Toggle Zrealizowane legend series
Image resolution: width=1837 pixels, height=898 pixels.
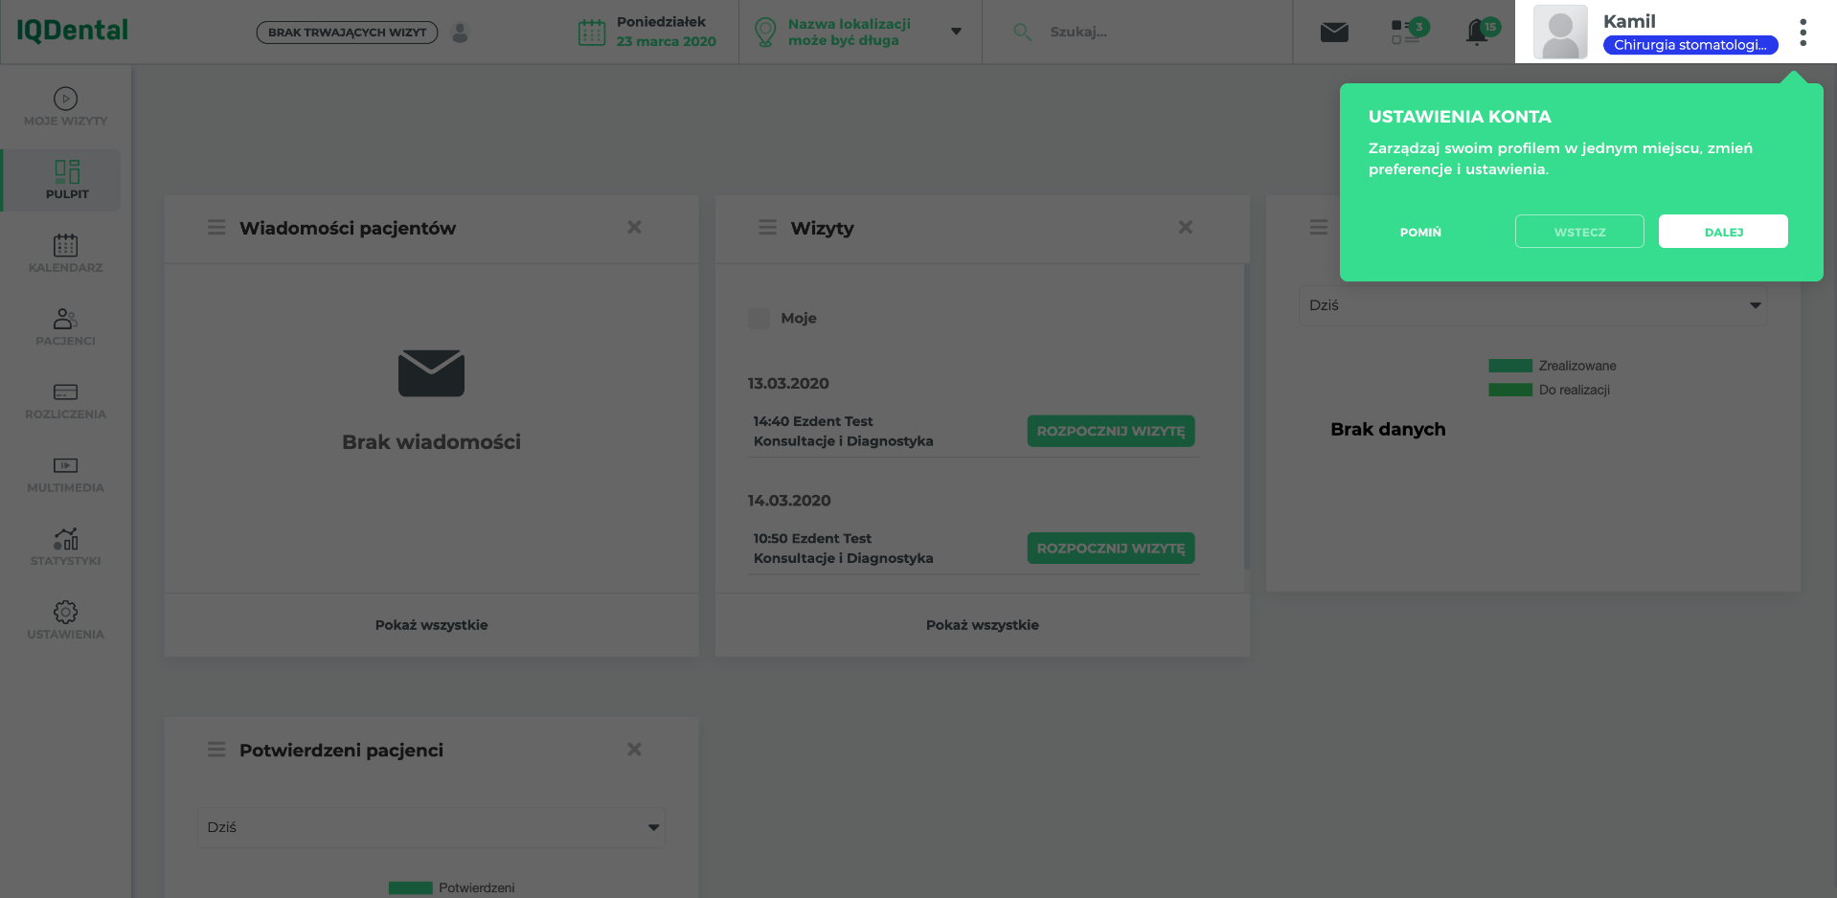pyautogui.click(x=1552, y=366)
